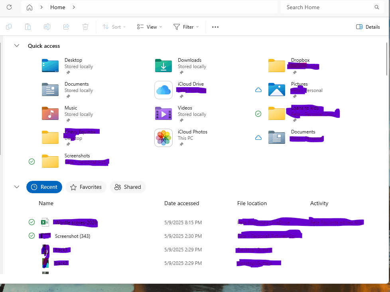The width and height of the screenshot is (390, 292).
Task: Collapse the Quick access section
Action: coord(17,45)
